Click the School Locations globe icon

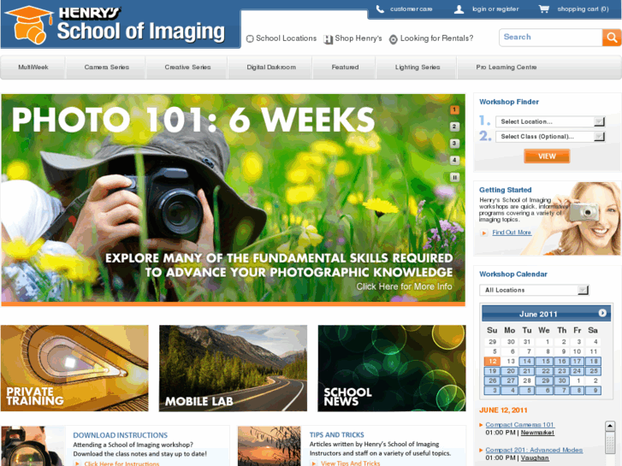click(250, 38)
